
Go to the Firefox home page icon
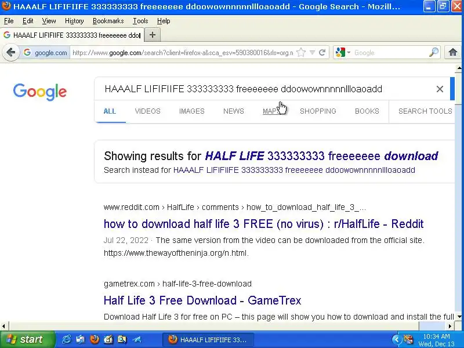pyautogui.click(x=453, y=53)
